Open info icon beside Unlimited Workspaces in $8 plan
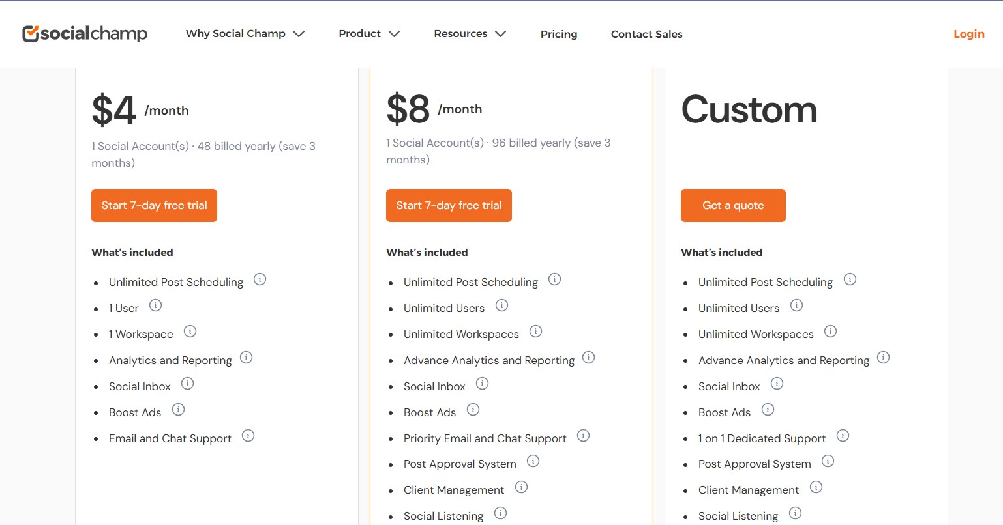The image size is (1003, 525). tap(535, 332)
